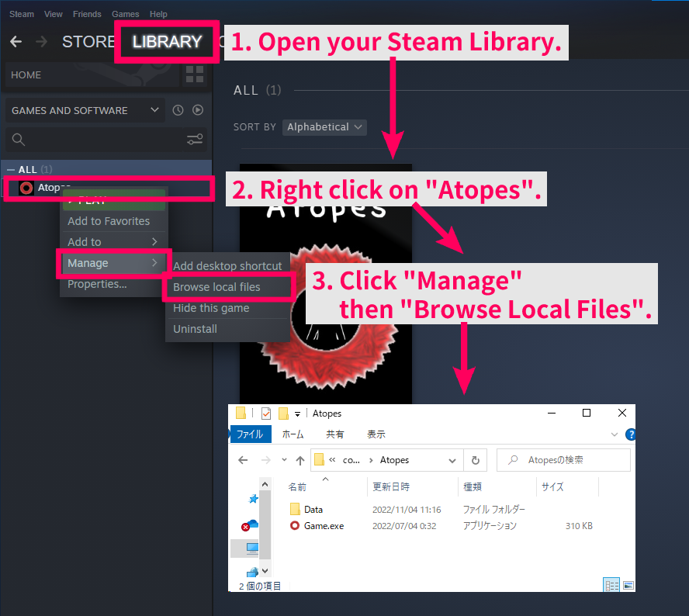Image resolution: width=689 pixels, height=616 pixels.
Task: Toggle the ready-to-play filter in Steam sidebar
Action: coord(198,110)
